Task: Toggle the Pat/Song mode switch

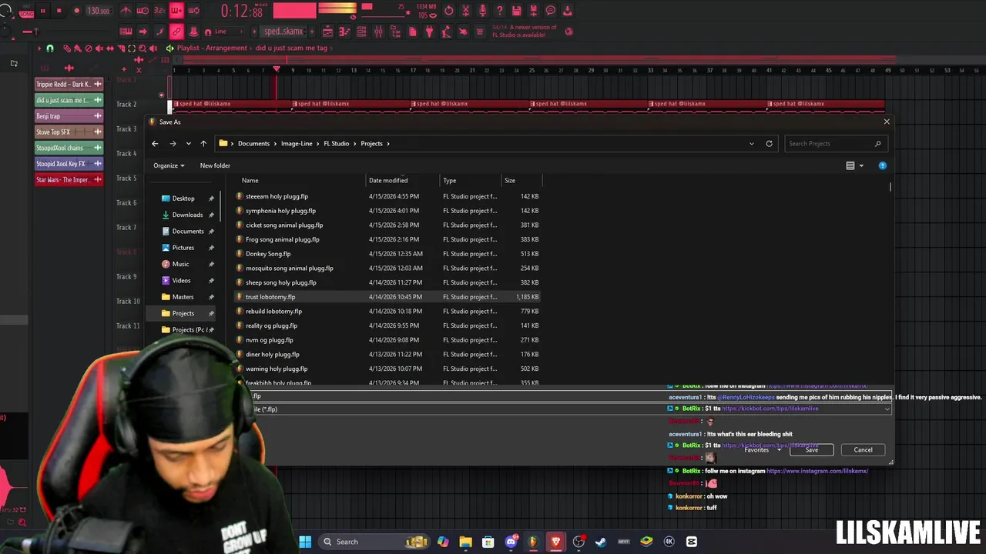Action: tap(26, 11)
